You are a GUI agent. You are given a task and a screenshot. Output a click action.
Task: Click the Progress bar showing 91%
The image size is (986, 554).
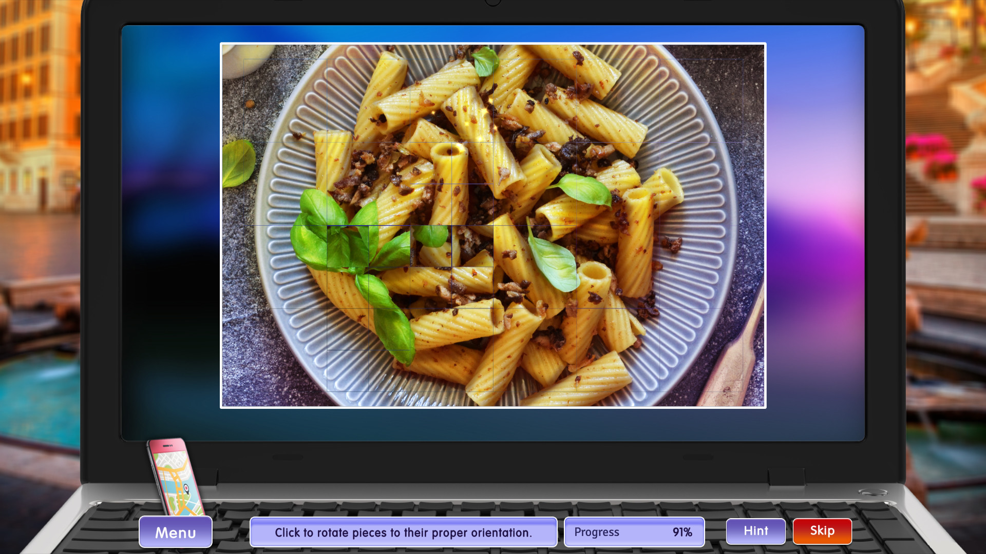click(x=634, y=532)
